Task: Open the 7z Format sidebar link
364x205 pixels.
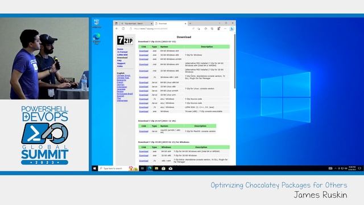Action: tap(122, 52)
